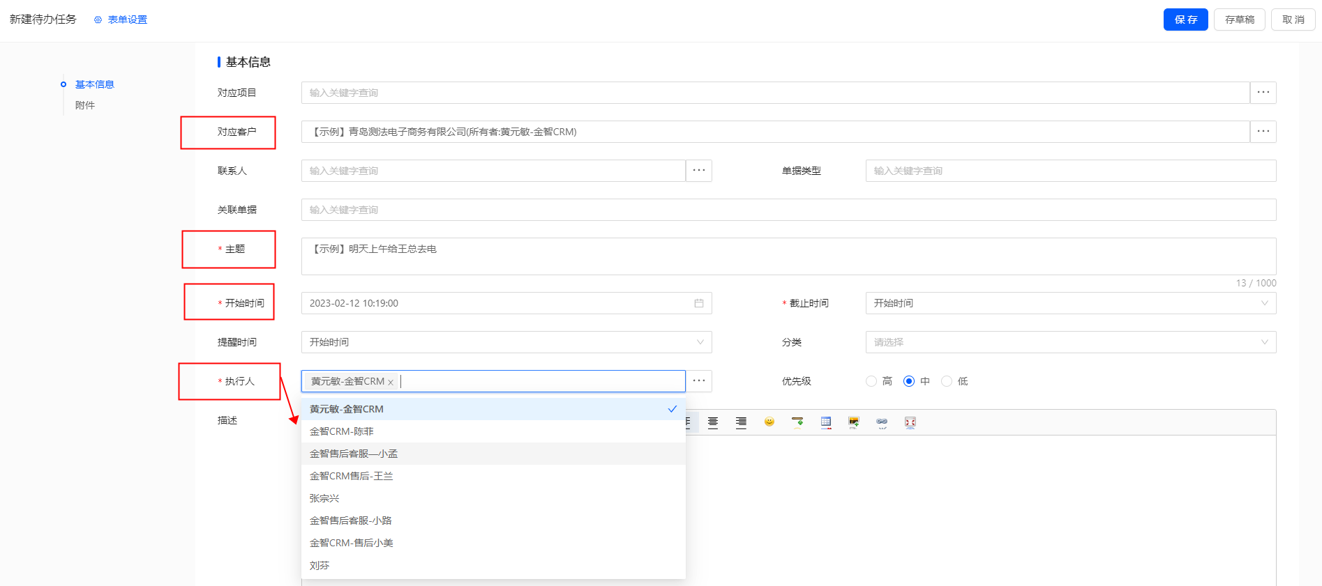1322x586 pixels.
Task: Expand the 提醒时间 dropdown
Action: point(506,342)
